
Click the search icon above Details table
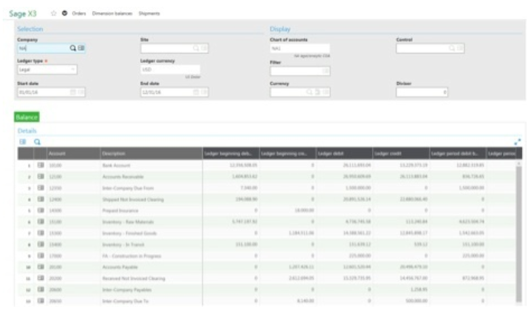[x=37, y=142]
